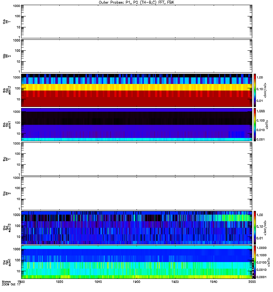Click the "1900" time axis label

click(136, 281)
